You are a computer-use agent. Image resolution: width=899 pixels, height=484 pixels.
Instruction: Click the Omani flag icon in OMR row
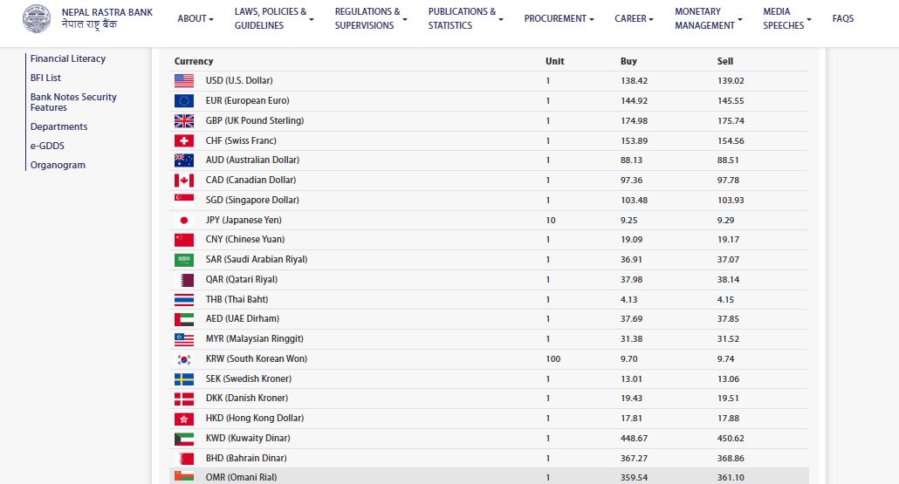click(184, 476)
